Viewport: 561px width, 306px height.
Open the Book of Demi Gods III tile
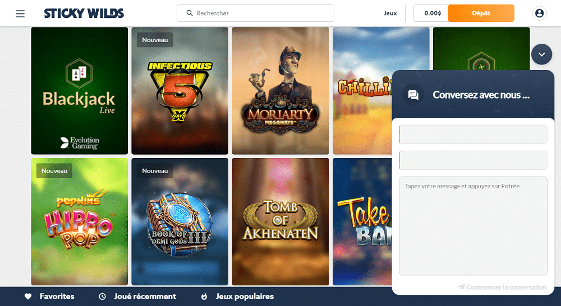point(180,221)
